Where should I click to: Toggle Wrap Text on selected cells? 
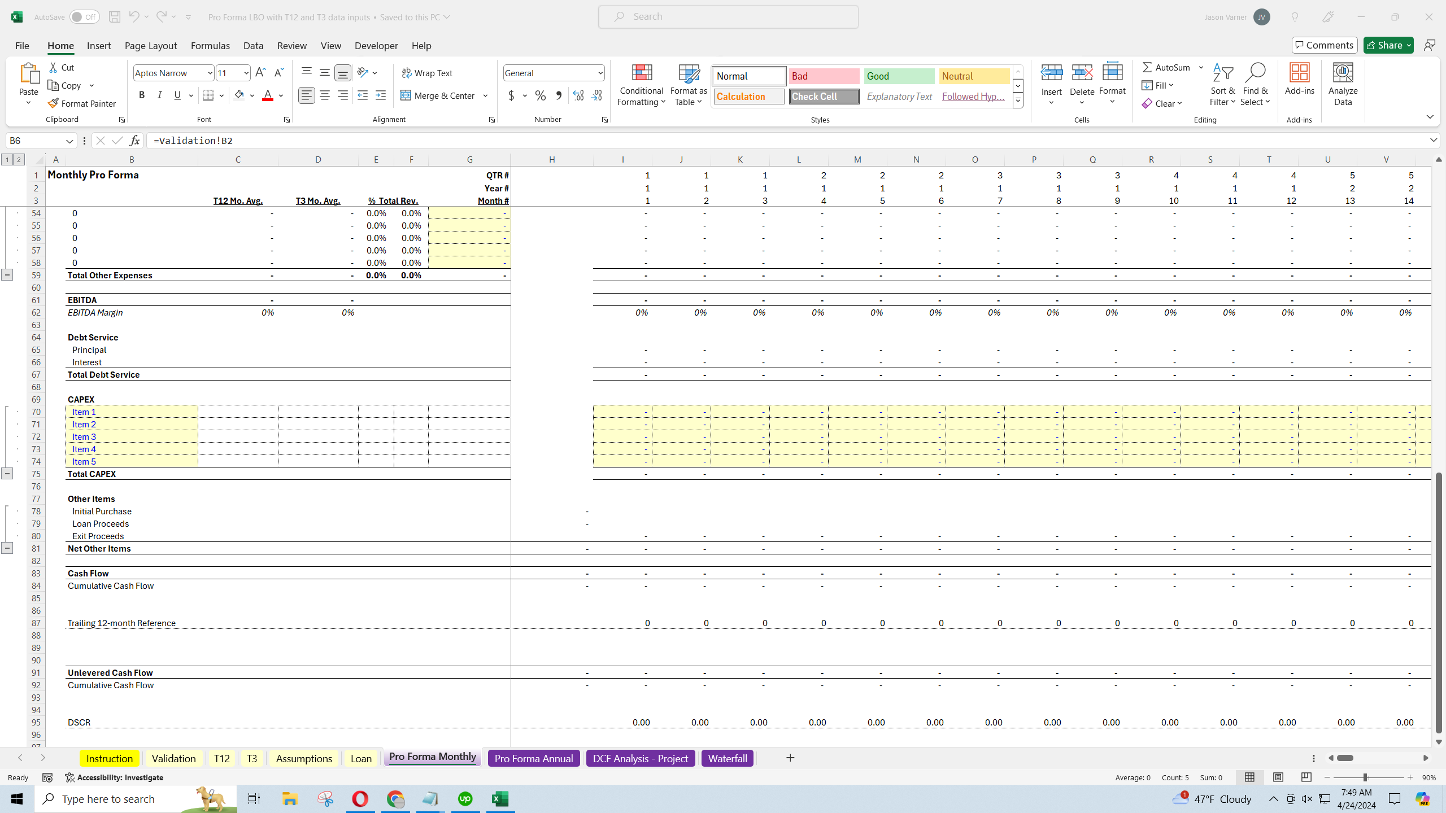point(428,72)
